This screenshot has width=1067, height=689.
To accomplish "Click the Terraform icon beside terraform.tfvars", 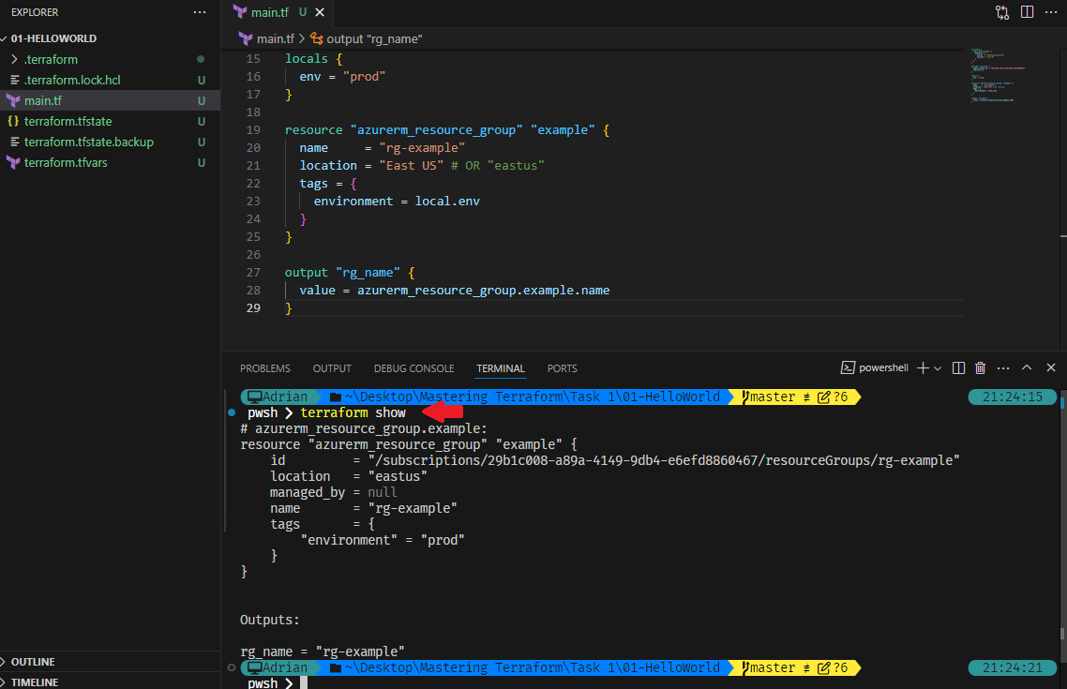I will click(13, 162).
